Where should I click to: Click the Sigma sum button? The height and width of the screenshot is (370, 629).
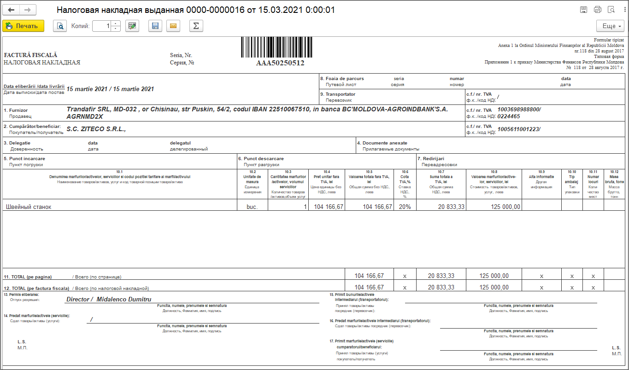[196, 26]
